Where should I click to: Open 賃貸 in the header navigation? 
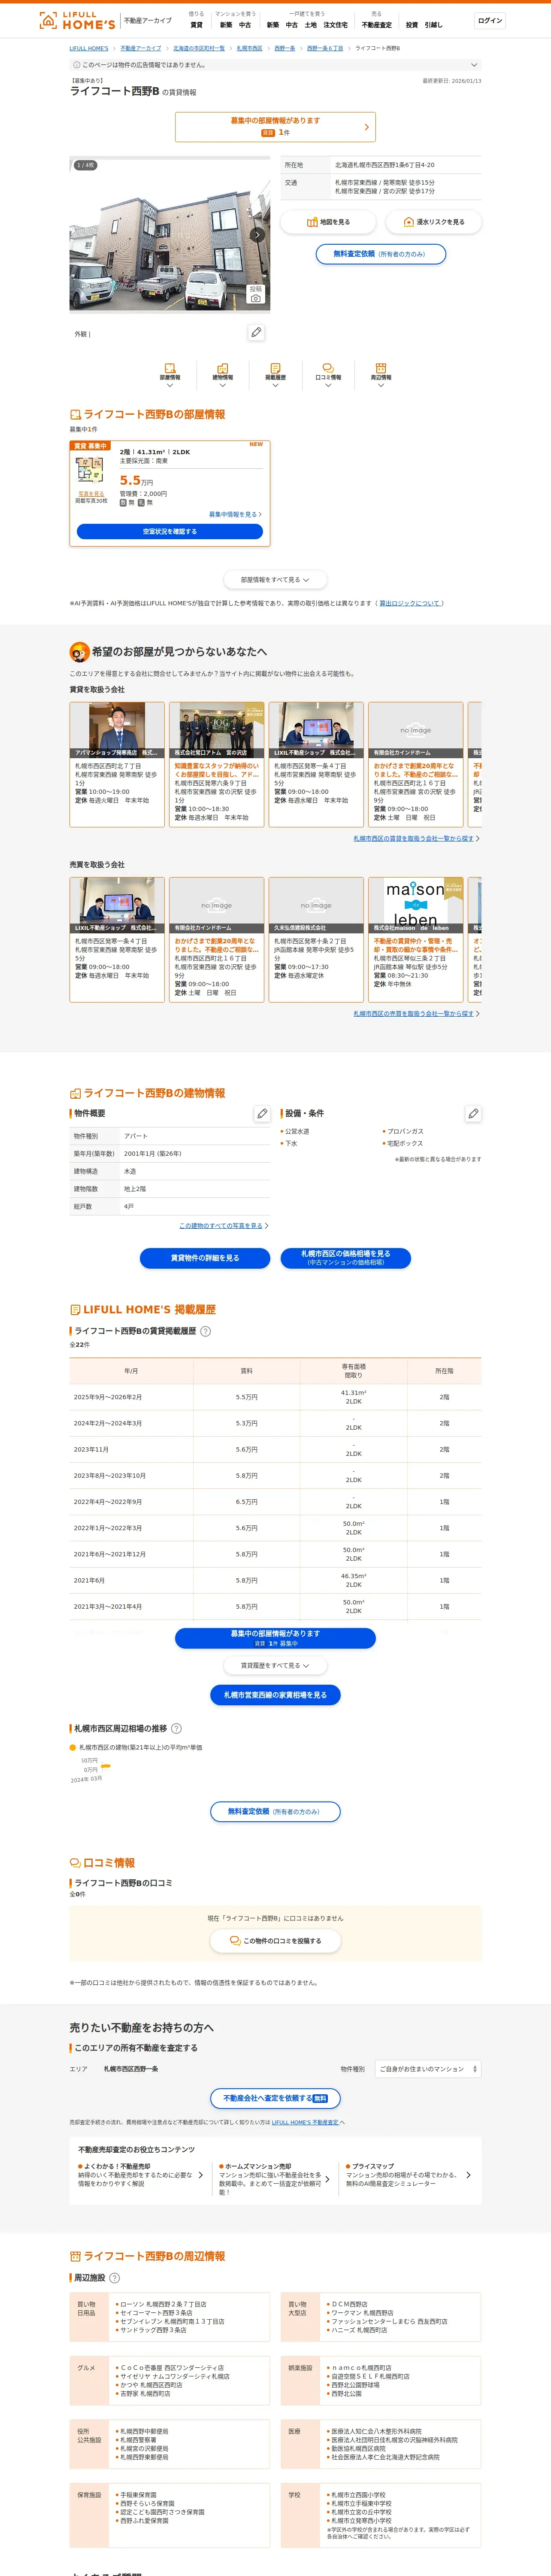coord(196,25)
